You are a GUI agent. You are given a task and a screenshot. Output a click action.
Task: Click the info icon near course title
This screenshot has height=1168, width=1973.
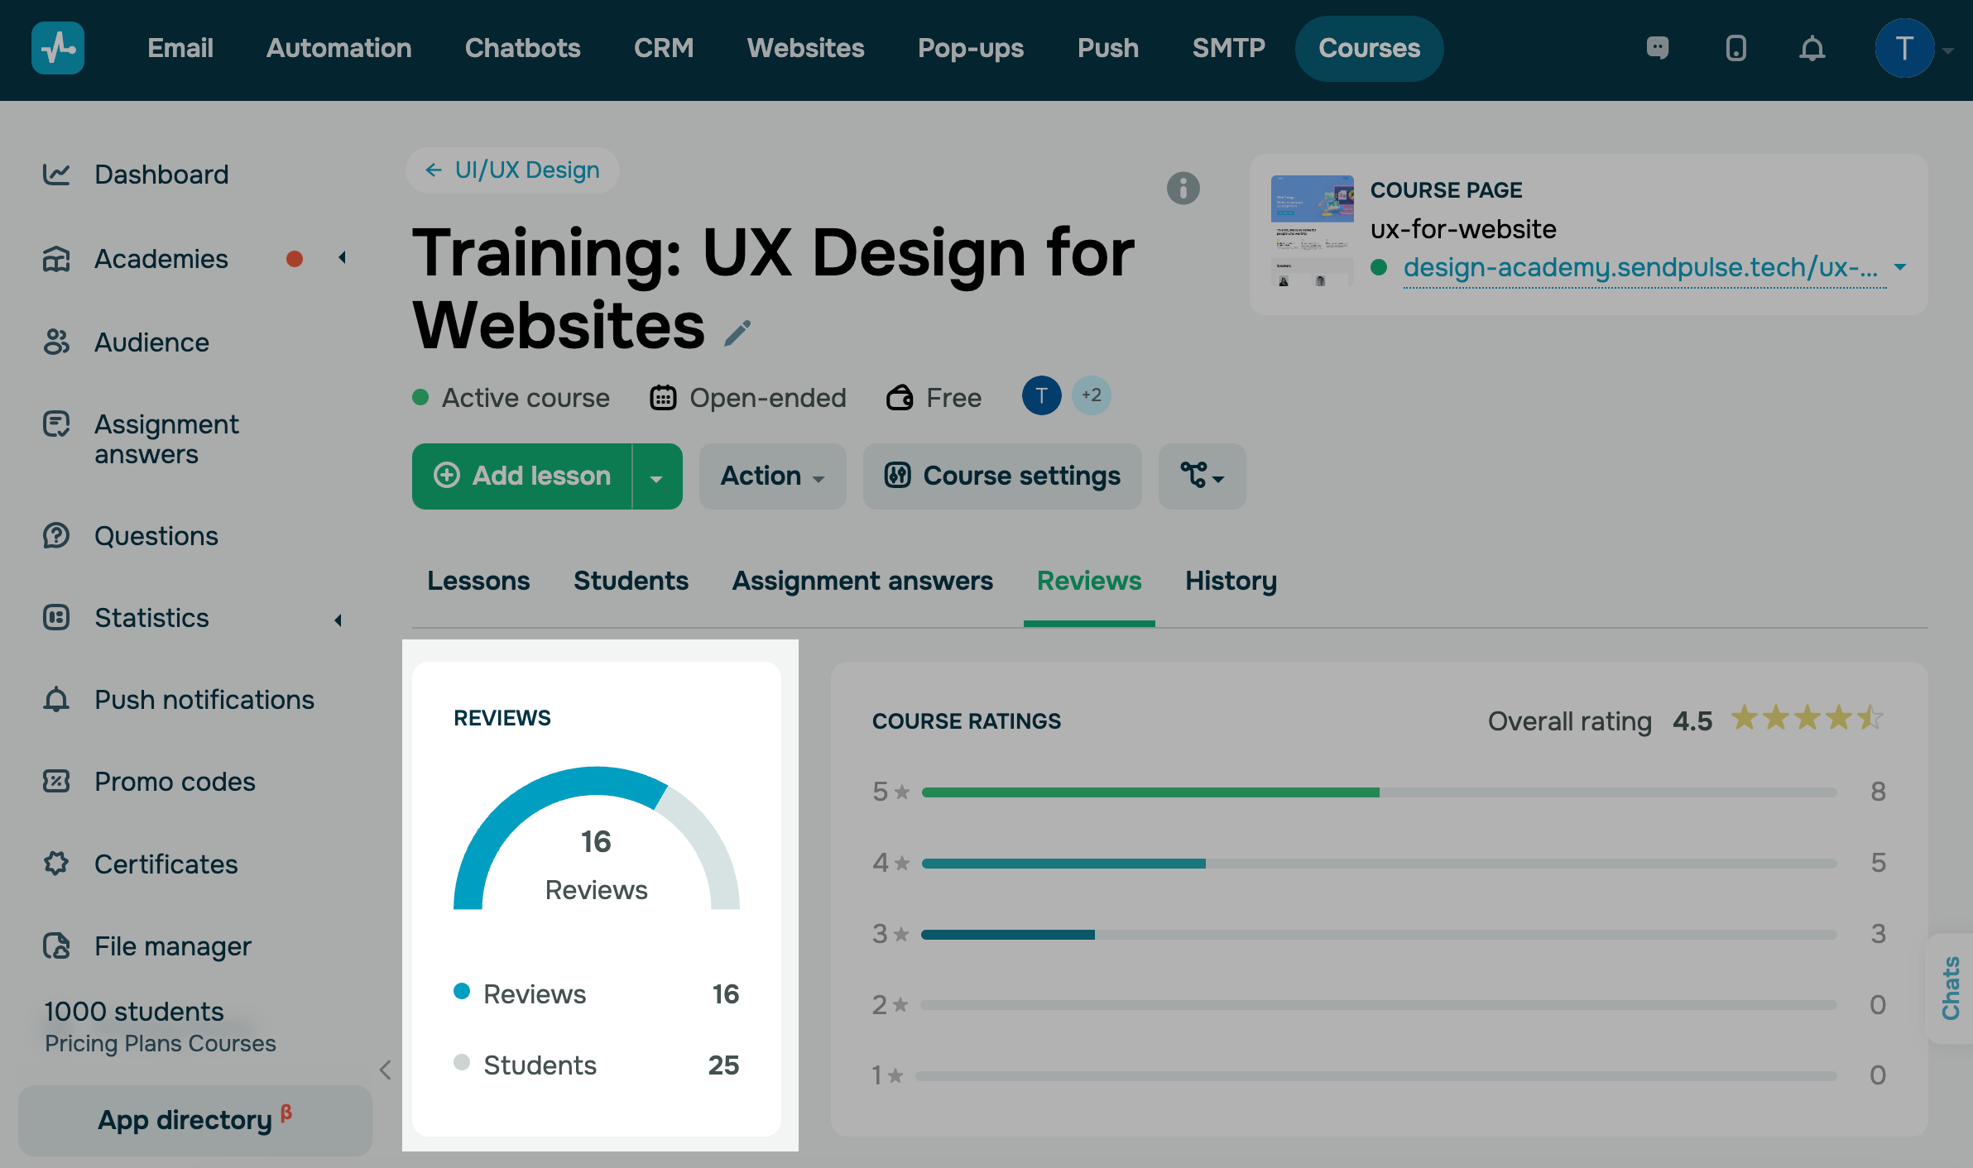[1183, 189]
